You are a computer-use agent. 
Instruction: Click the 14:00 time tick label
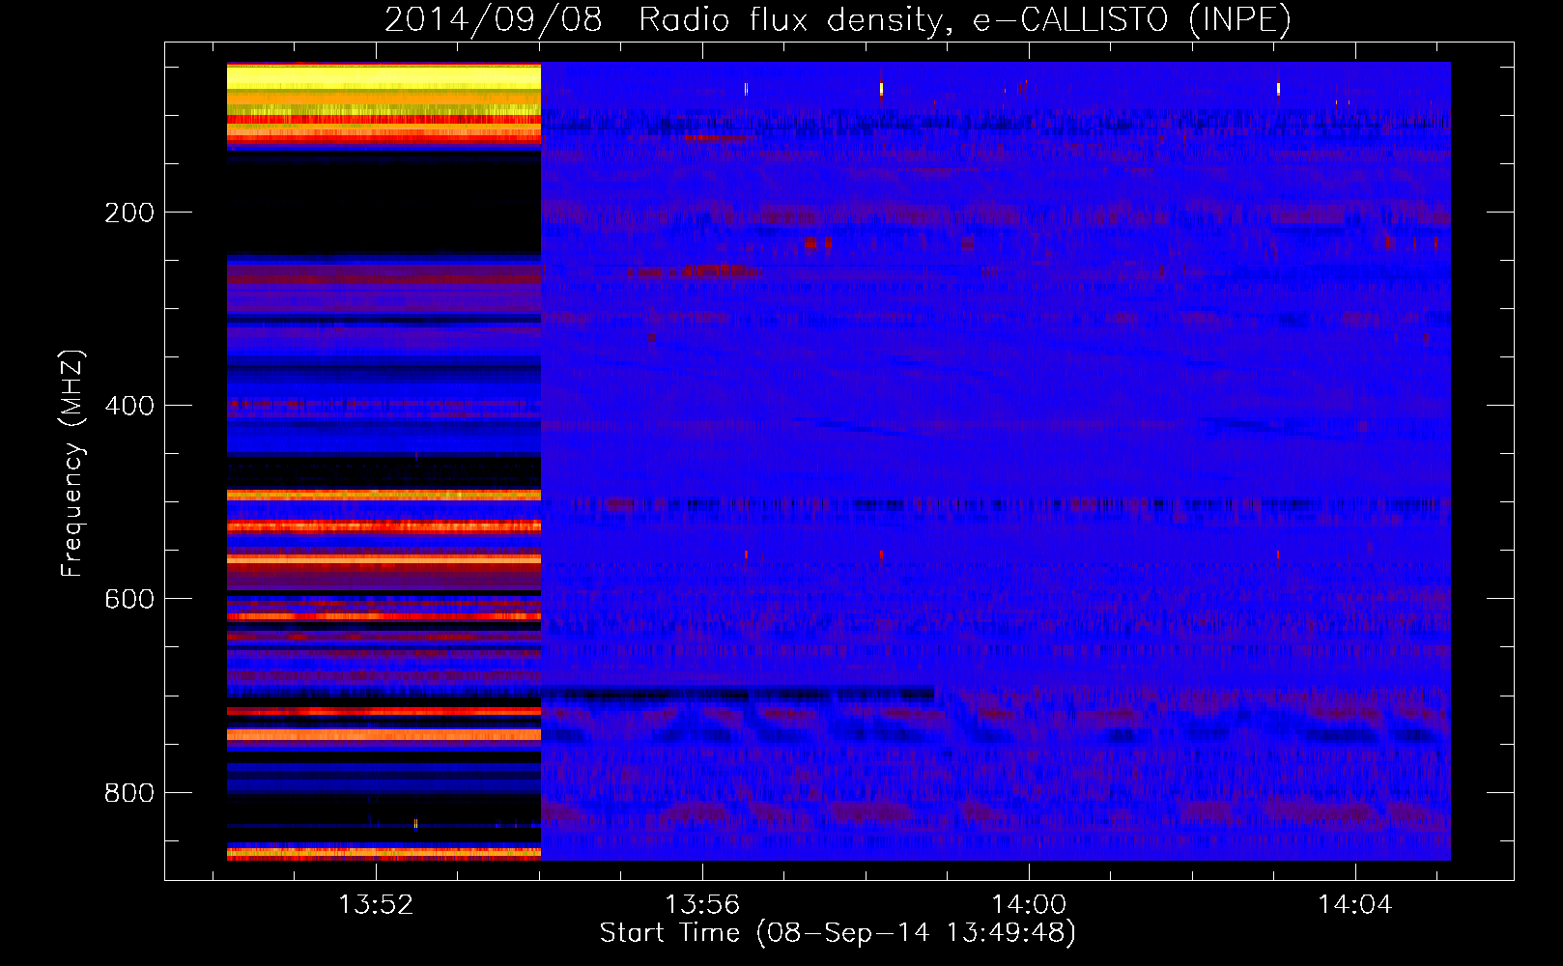point(1029,905)
